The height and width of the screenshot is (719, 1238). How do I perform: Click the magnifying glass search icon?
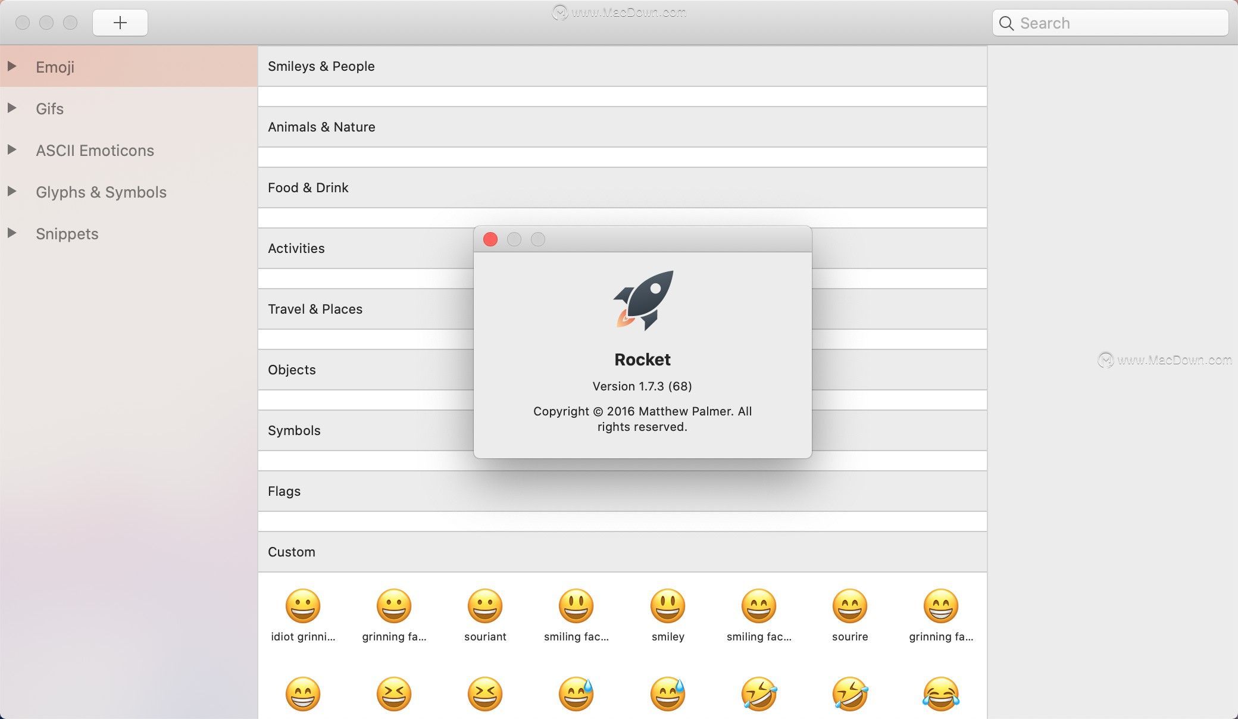click(x=1006, y=23)
